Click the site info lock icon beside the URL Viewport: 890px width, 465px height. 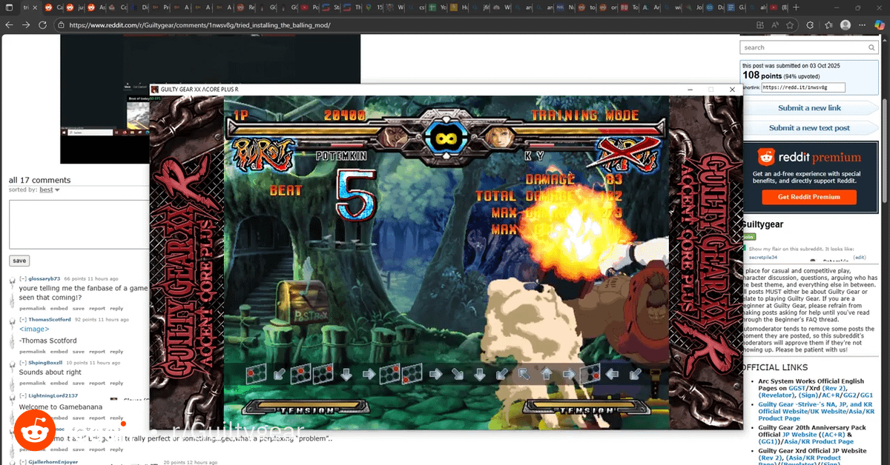click(x=61, y=24)
